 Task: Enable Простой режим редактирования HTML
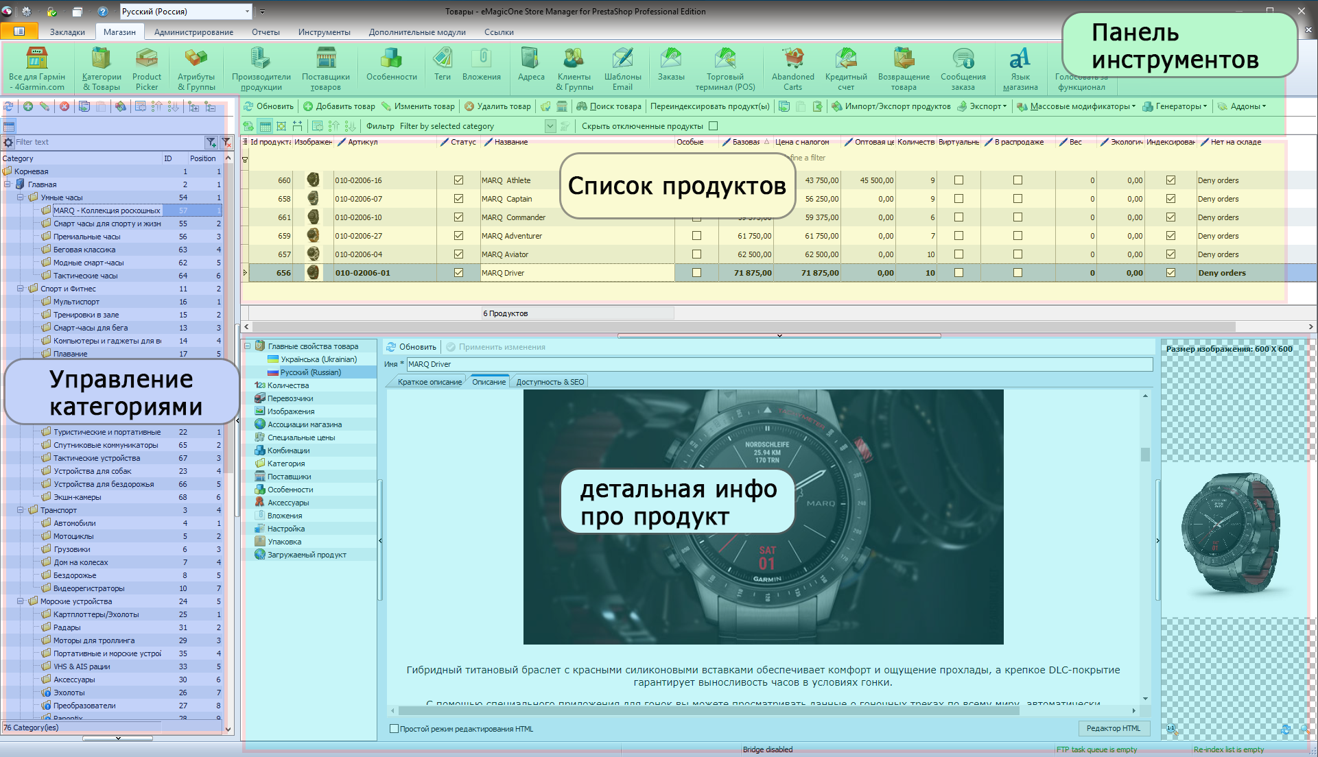(394, 729)
